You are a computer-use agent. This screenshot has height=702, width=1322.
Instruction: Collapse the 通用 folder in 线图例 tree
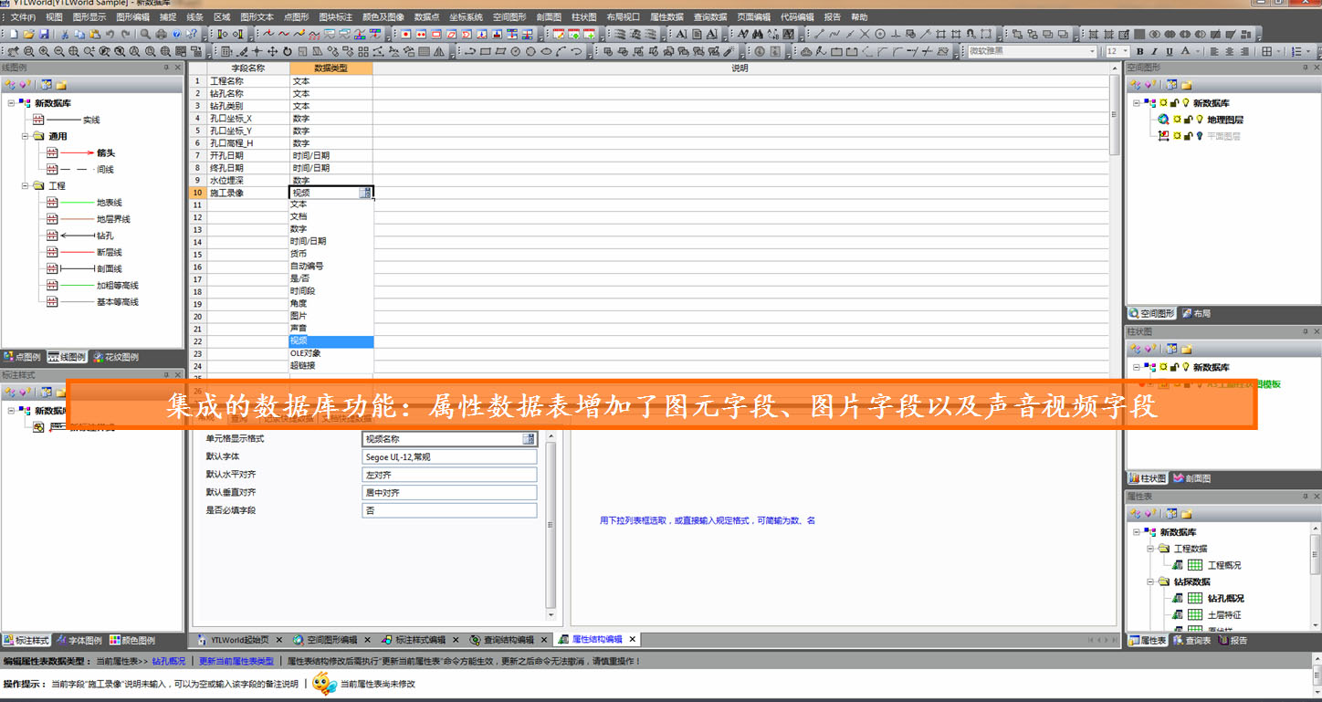tap(26, 136)
